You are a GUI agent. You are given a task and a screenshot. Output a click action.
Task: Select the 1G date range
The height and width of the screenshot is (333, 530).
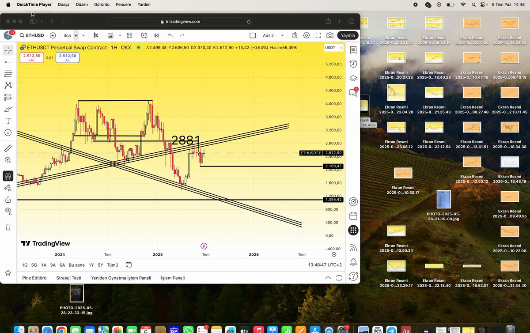(25, 265)
